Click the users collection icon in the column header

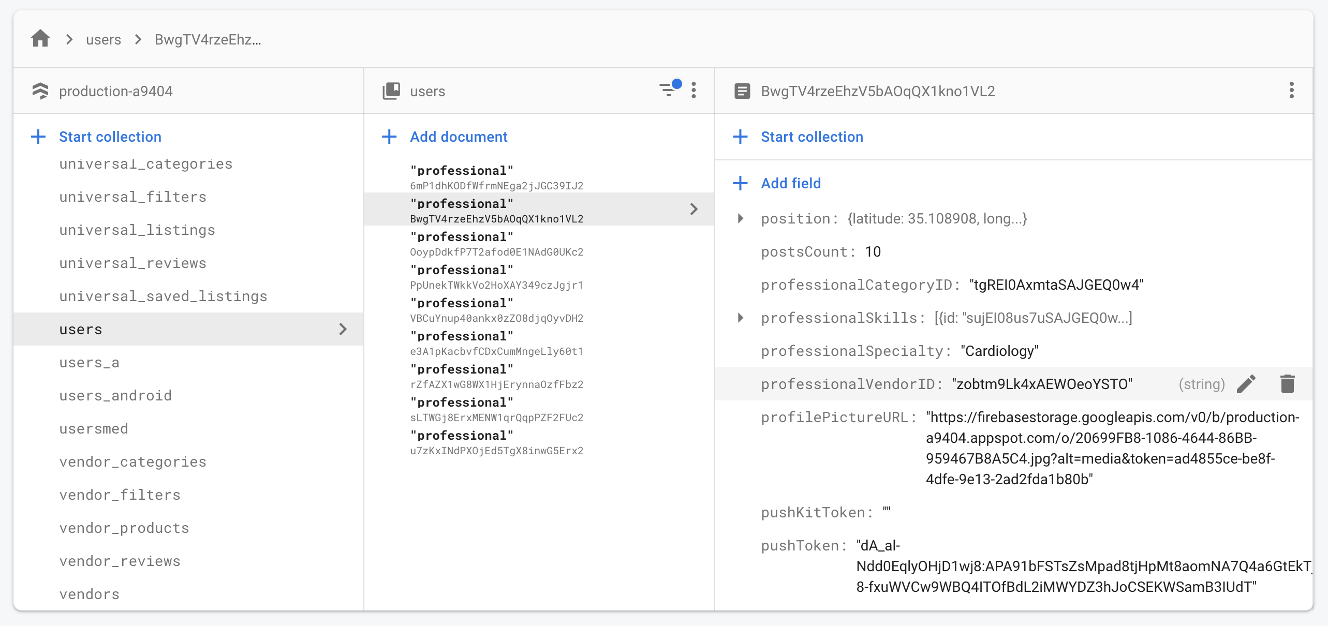click(391, 91)
